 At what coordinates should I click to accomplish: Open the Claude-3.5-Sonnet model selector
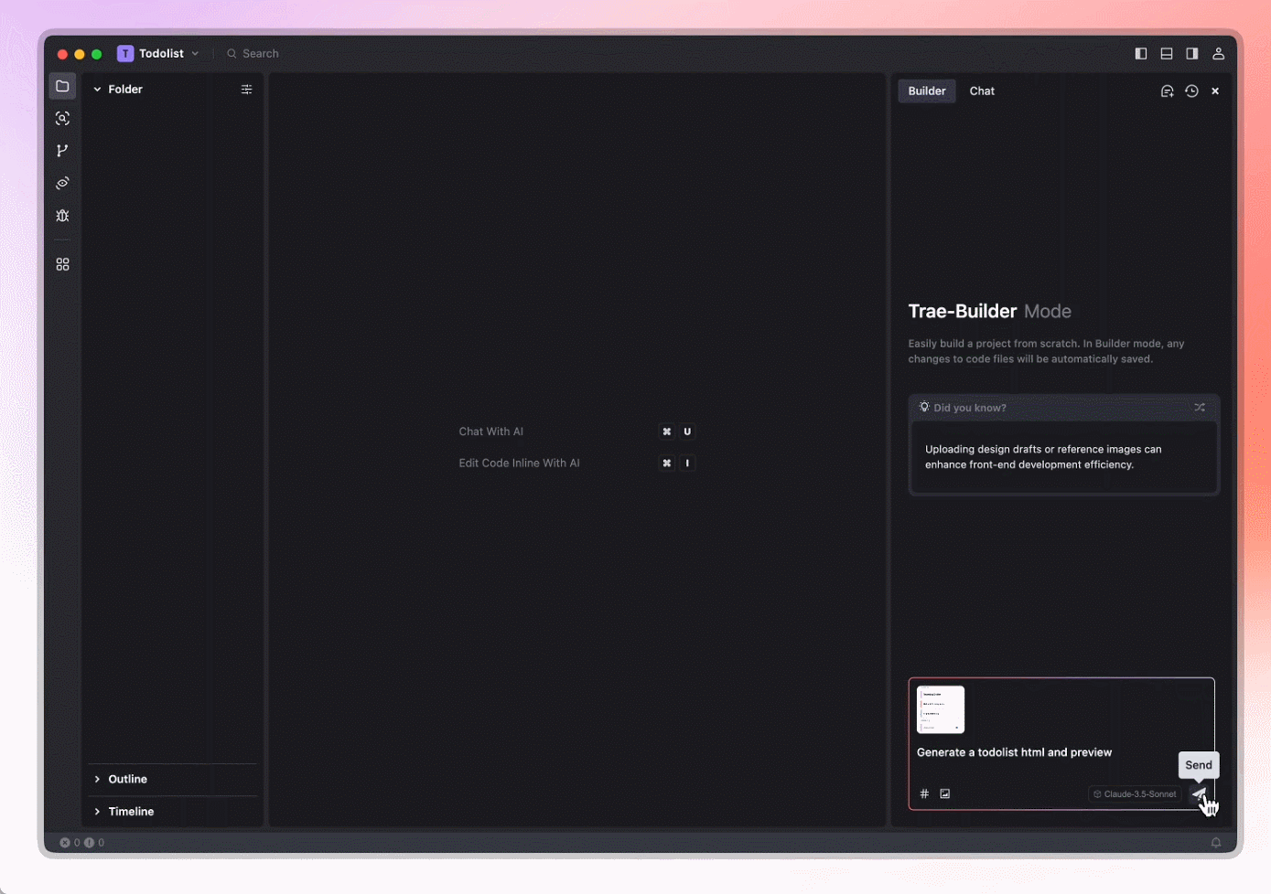click(x=1135, y=793)
